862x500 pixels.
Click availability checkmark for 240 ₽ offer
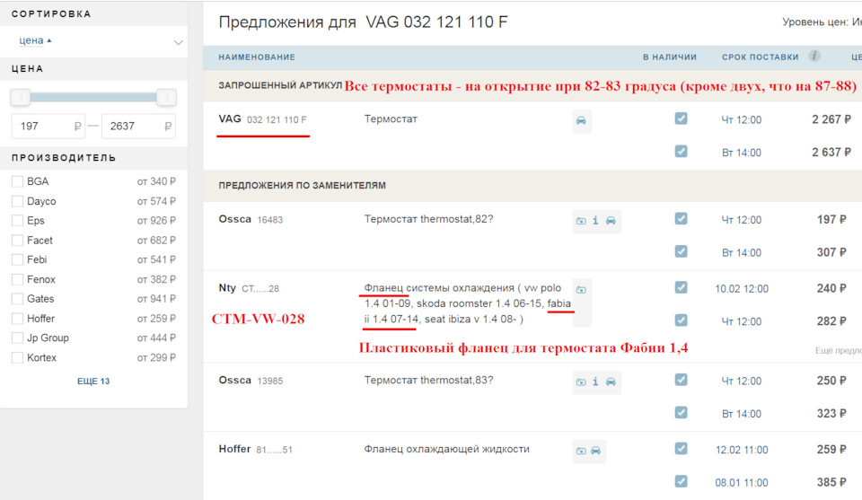pyautogui.click(x=682, y=287)
